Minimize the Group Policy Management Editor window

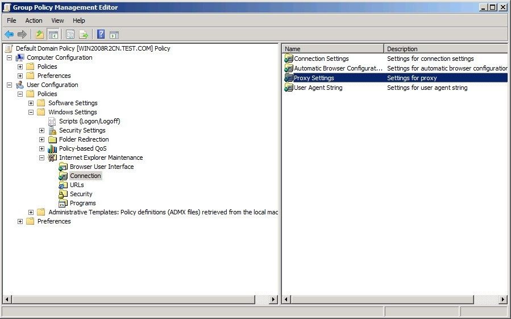(483, 7)
